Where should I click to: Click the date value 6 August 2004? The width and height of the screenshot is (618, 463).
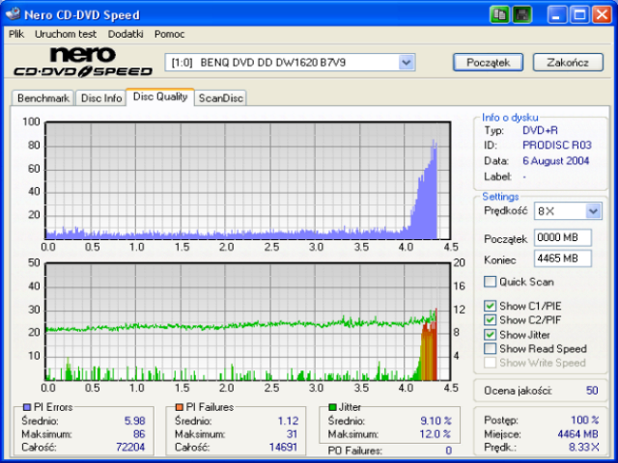pos(556,161)
